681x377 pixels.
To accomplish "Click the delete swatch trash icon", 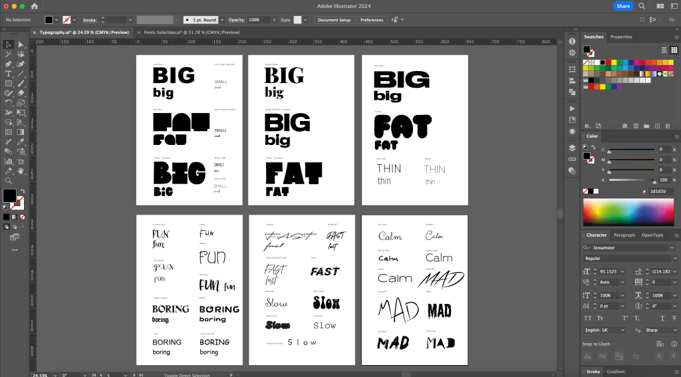I will (x=667, y=125).
